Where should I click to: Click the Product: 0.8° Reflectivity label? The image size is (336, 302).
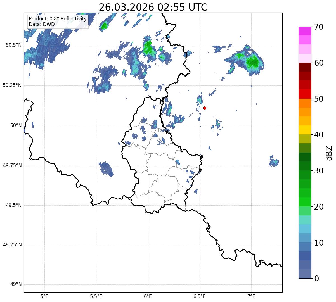click(58, 19)
